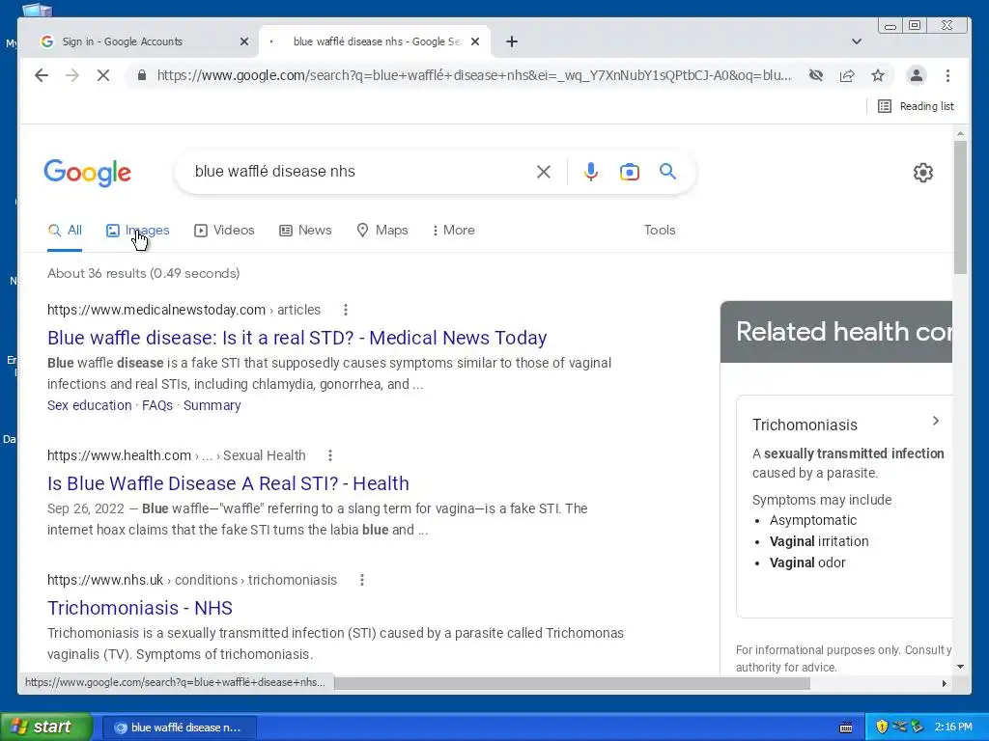Close the Sign in - Google Accounts tab
Screen dimensions: 989x741
coord(244,41)
